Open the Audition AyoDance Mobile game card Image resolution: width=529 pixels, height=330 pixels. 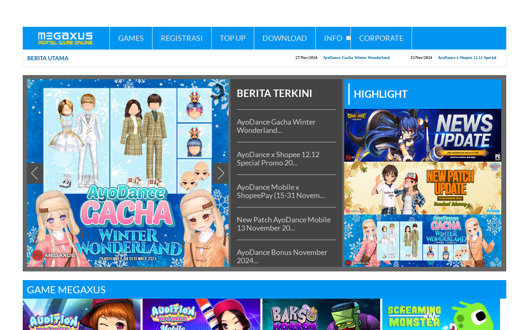[x=201, y=314]
